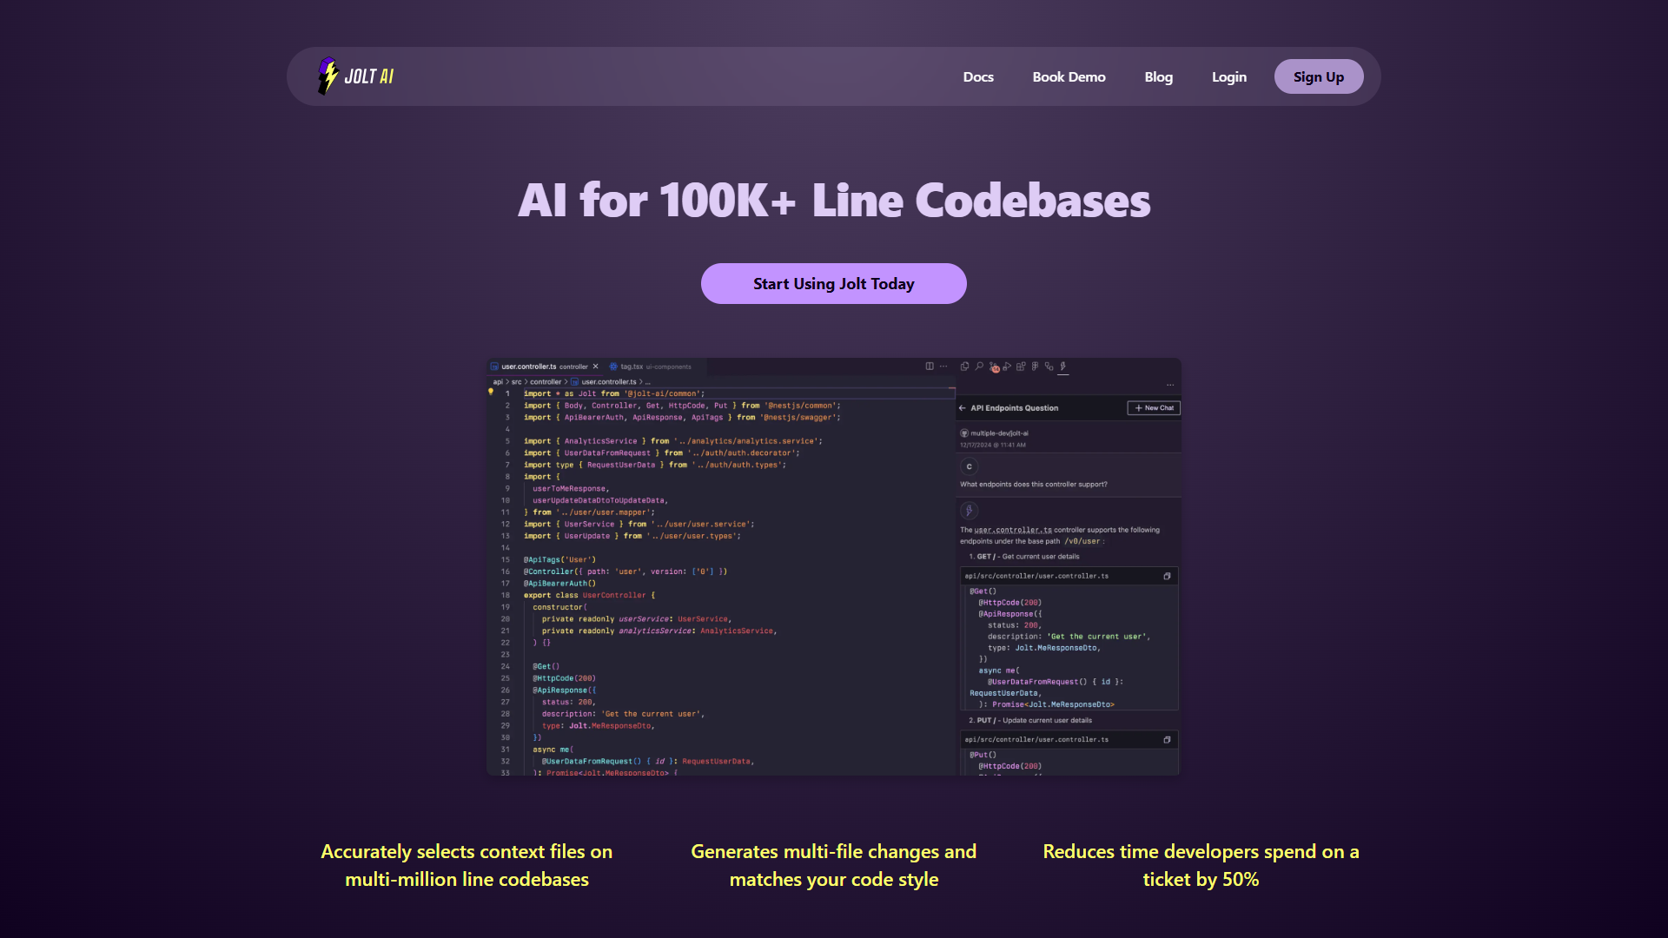
Task: Click '2. PUT / - Update current user details' item
Action: 1030,721
